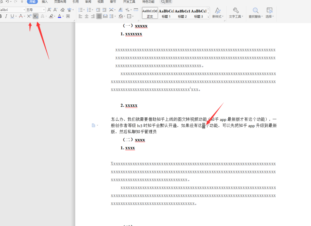Click the undo arrow icon
The width and height of the screenshot is (311, 226).
click(x=7, y=2)
